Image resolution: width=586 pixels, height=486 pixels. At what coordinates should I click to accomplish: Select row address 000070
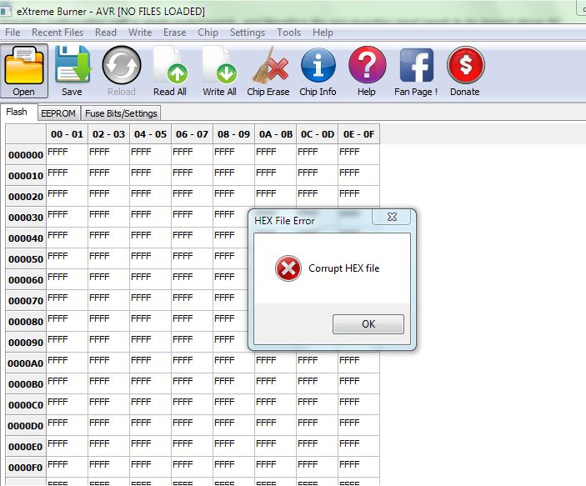click(x=26, y=301)
